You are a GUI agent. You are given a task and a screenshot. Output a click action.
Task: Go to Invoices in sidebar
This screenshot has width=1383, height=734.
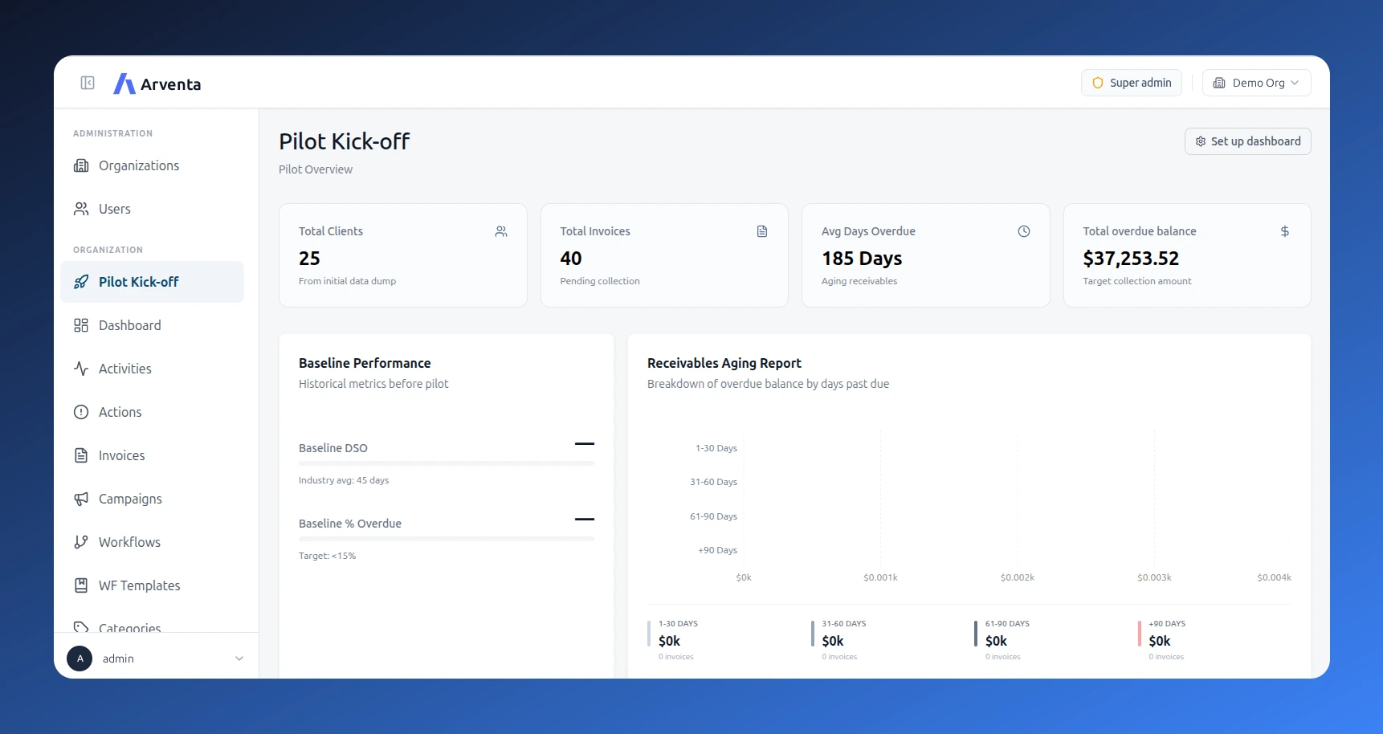click(x=152, y=455)
